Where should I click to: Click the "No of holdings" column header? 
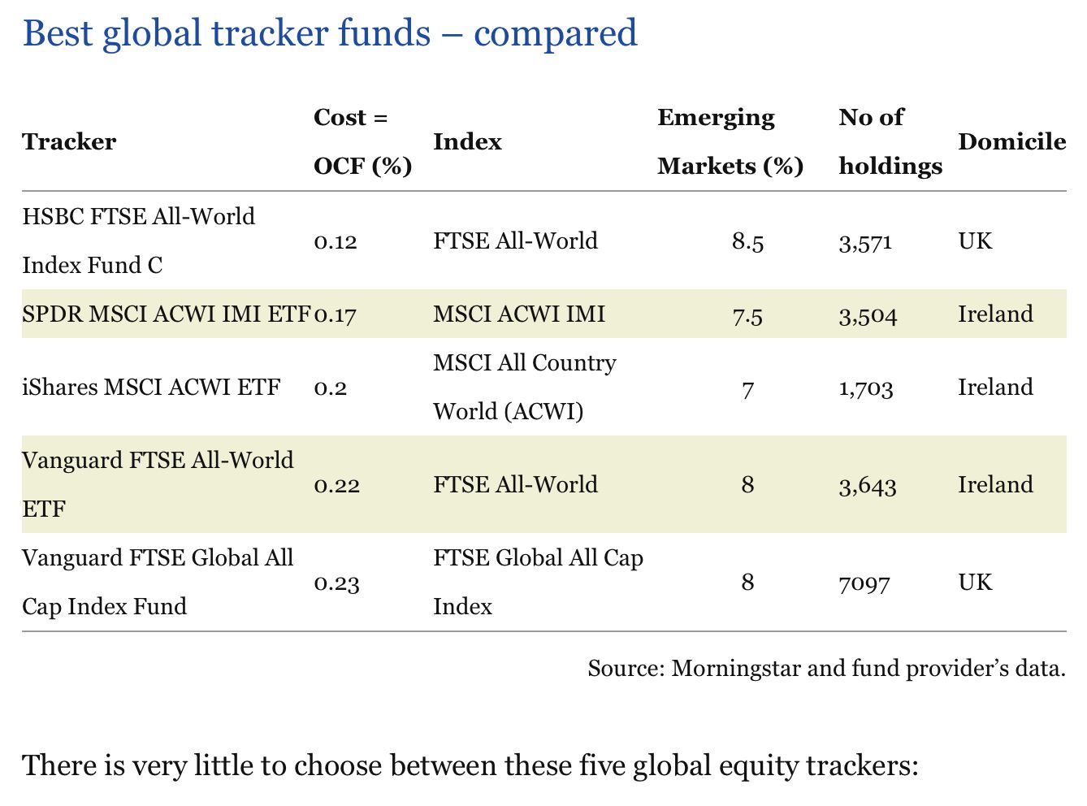coord(890,142)
